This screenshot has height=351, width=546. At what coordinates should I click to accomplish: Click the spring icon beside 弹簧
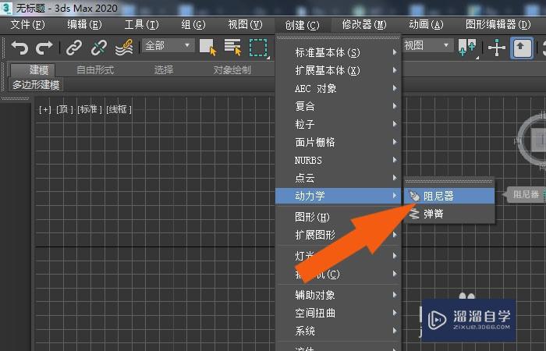[414, 214]
